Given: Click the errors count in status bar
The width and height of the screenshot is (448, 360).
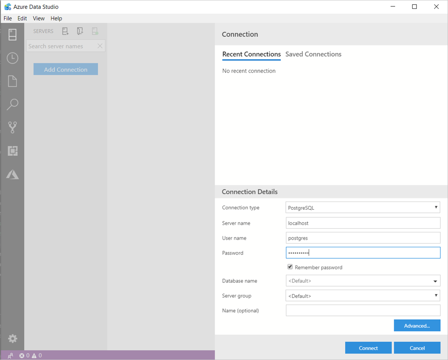Looking at the screenshot, I should point(24,356).
